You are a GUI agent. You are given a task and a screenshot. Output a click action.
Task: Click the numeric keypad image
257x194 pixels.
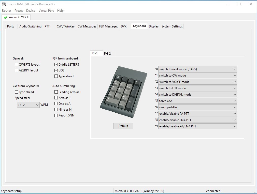(x=124, y=92)
